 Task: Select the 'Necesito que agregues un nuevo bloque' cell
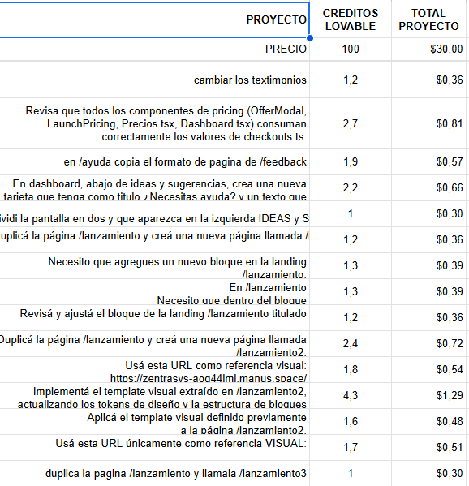click(x=154, y=265)
